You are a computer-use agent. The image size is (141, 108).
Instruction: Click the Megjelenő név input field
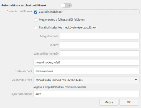(x=100, y=36)
